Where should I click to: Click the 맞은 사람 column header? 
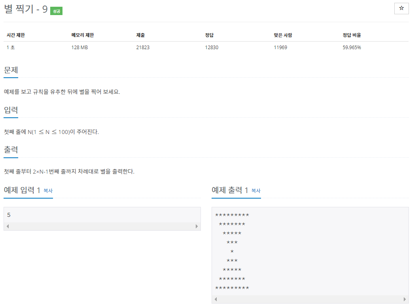(283, 35)
